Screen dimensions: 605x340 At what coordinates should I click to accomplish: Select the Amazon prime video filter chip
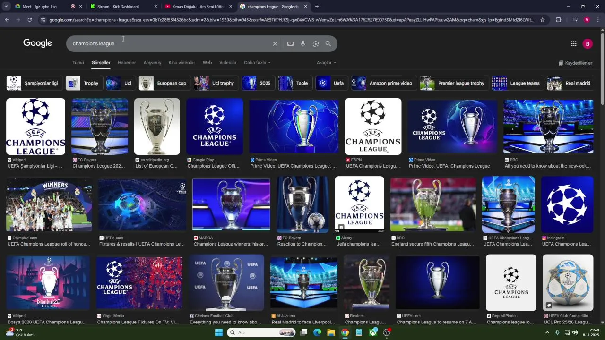coord(384,83)
